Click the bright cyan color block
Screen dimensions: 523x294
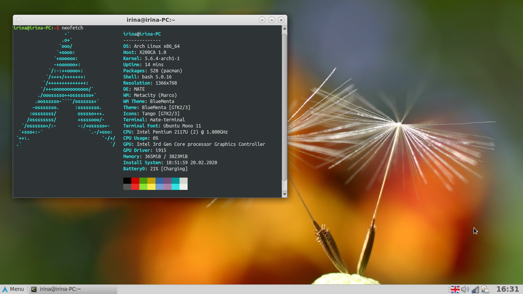175,187
